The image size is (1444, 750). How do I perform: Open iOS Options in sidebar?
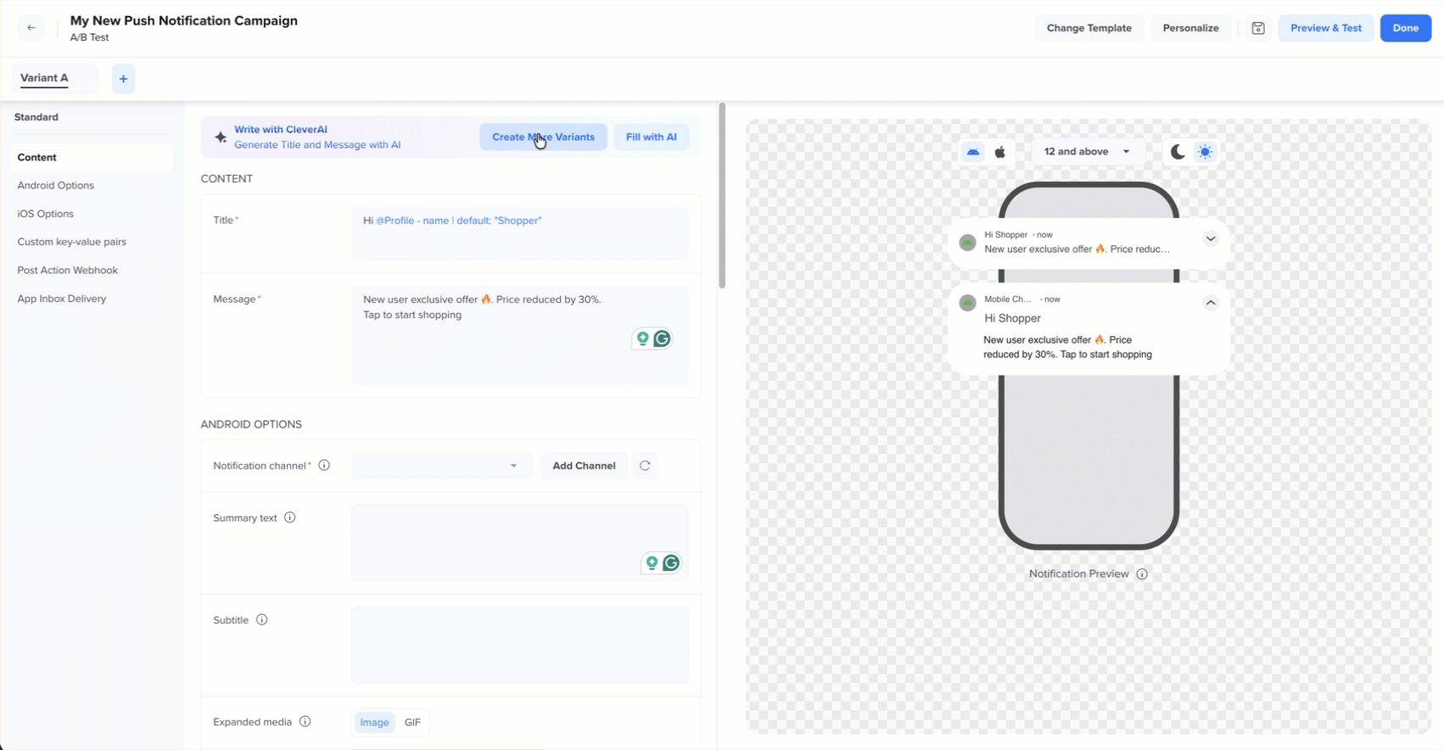[46, 214]
